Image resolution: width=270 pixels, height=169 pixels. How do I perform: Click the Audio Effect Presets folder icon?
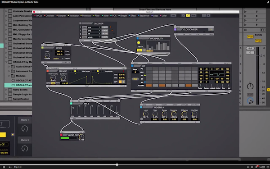tap(13, 67)
